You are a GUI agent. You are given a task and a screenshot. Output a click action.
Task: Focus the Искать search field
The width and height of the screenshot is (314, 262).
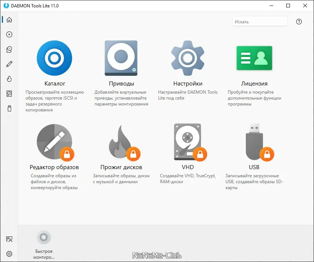tap(260, 21)
